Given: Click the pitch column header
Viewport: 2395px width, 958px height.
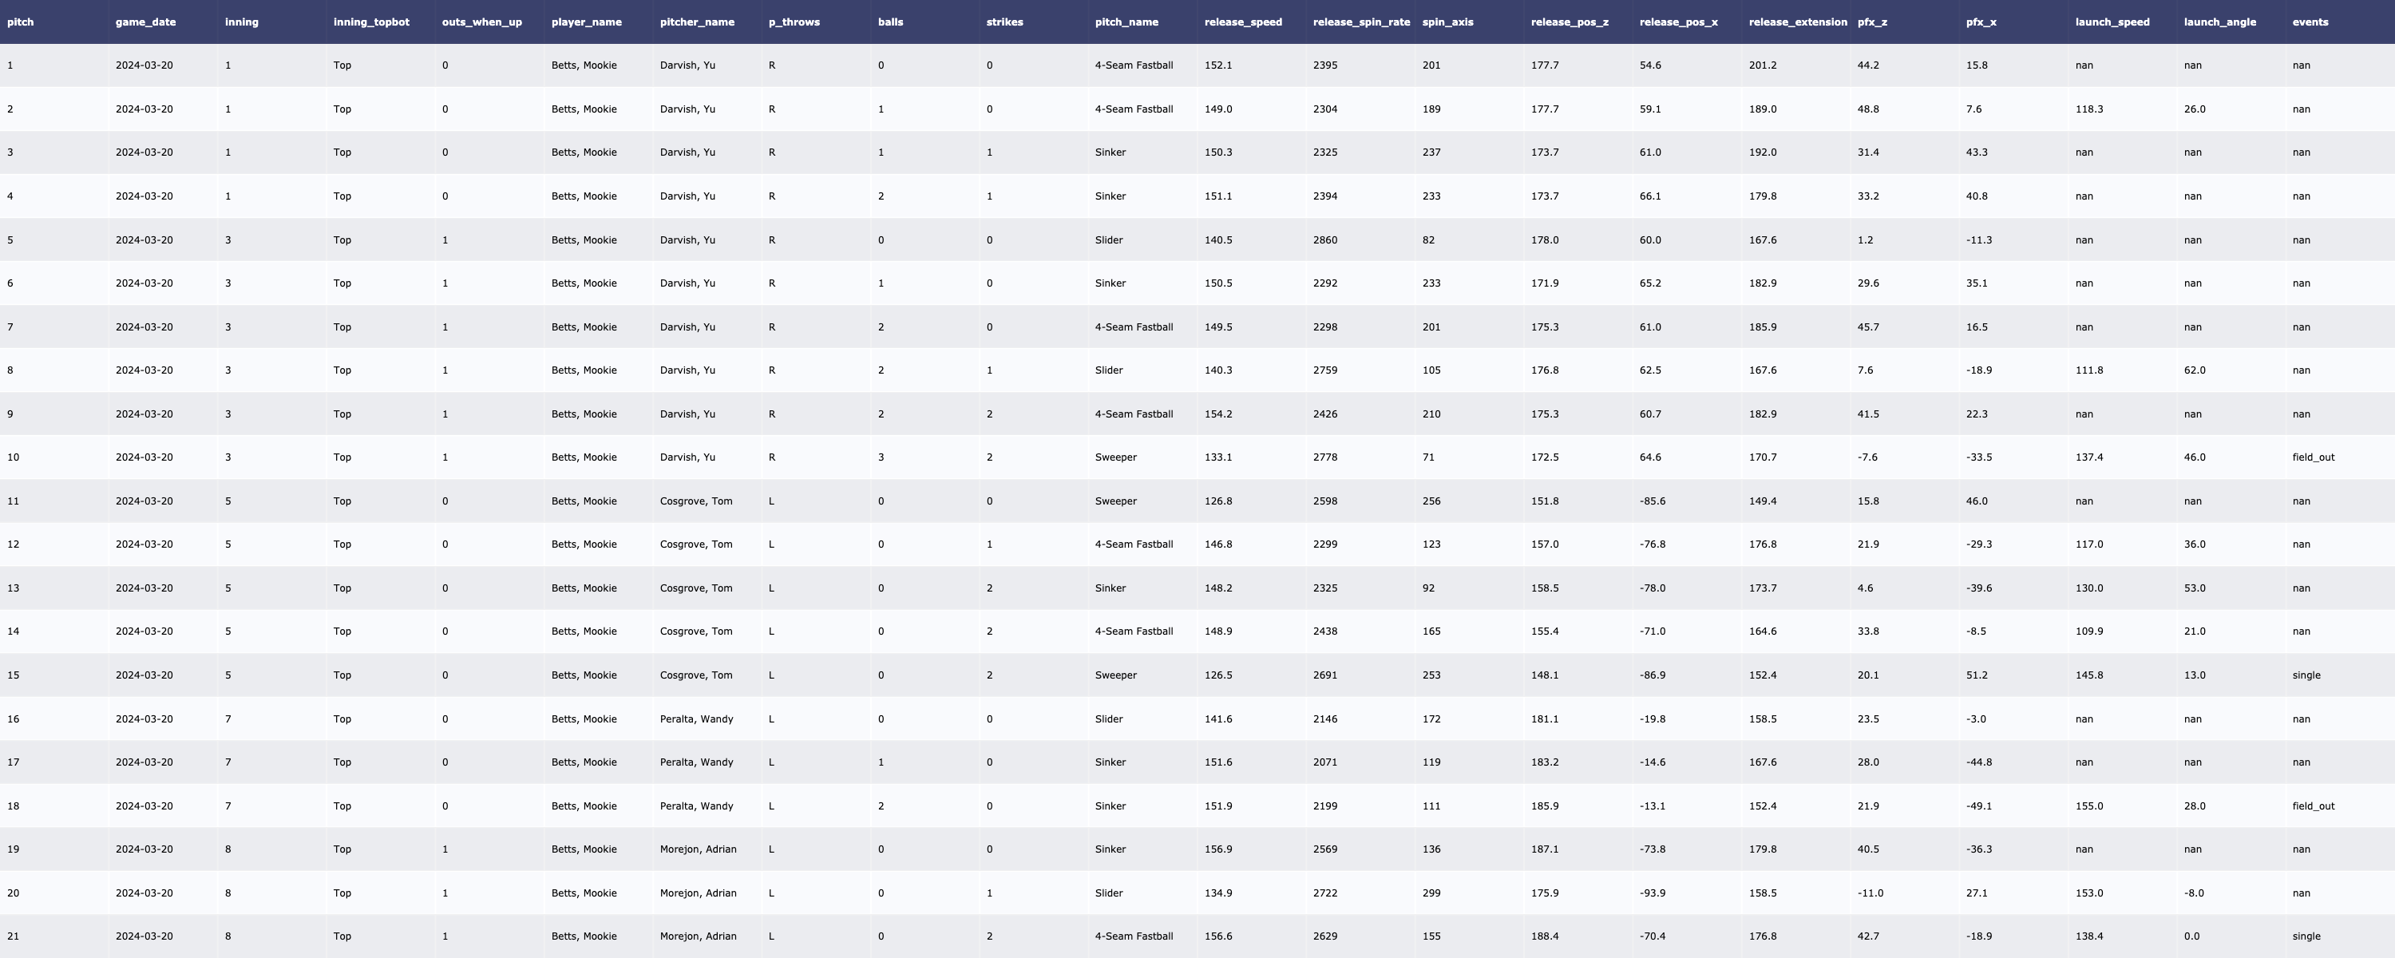Looking at the screenshot, I should [21, 22].
